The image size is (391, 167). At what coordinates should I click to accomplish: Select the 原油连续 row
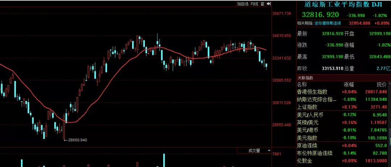coord(342,145)
